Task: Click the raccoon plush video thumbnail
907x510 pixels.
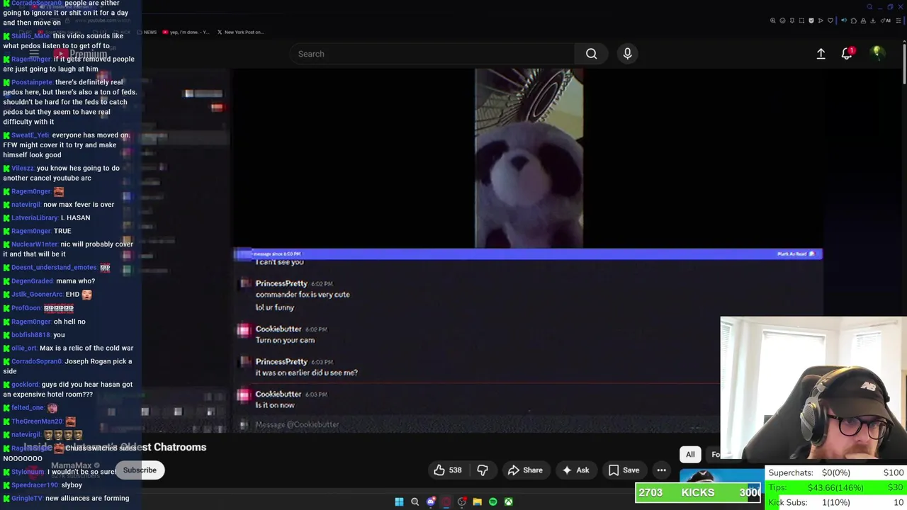Action: tap(529, 158)
